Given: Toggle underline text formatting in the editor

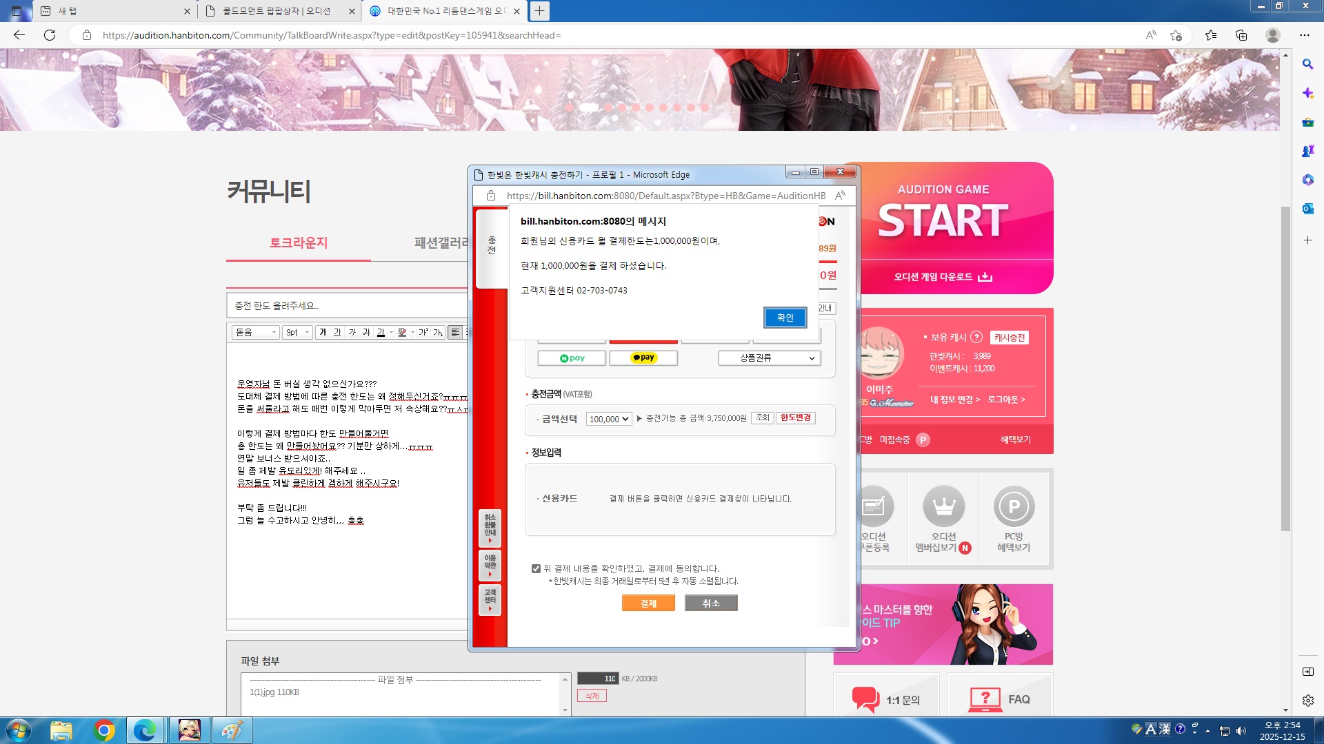Looking at the screenshot, I should click(x=337, y=332).
